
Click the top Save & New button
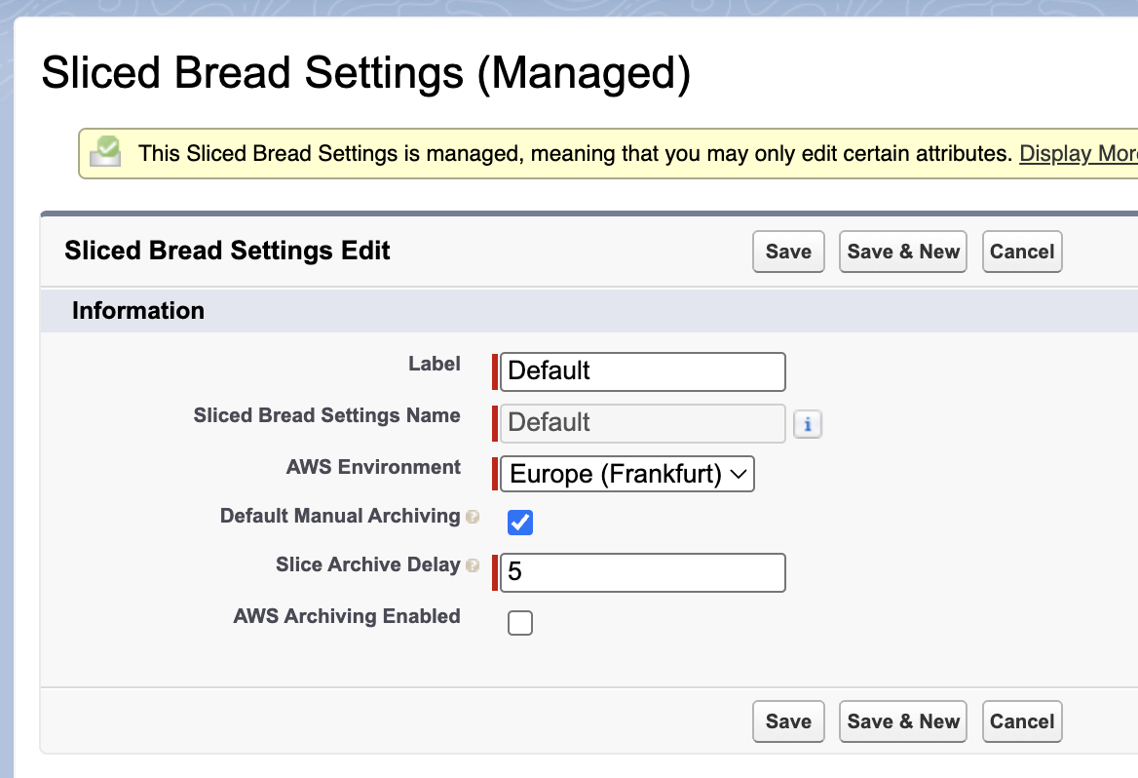pyautogui.click(x=903, y=252)
